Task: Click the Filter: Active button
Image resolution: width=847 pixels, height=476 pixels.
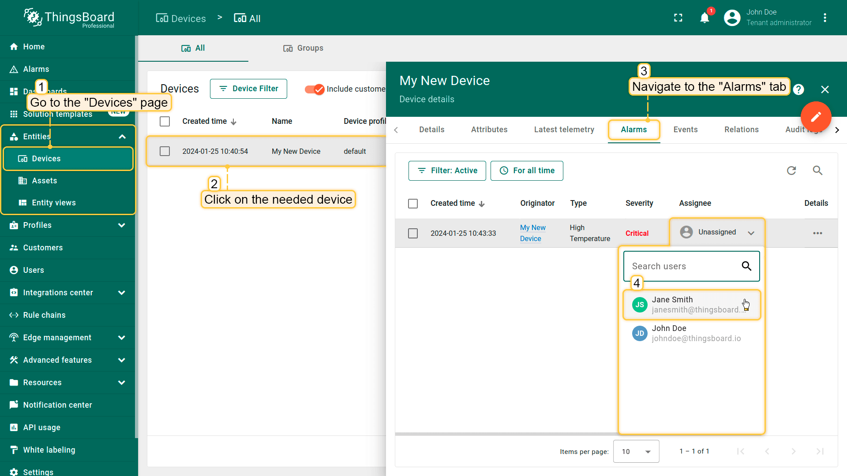Action: [x=447, y=171]
